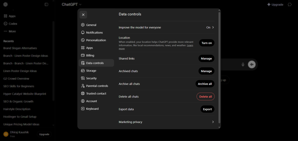
Task: Open the Billing settings tab
Action: pyautogui.click(x=96, y=55)
